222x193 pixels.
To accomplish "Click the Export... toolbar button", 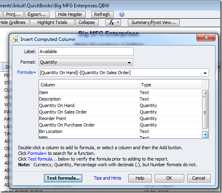I will 37,14.
